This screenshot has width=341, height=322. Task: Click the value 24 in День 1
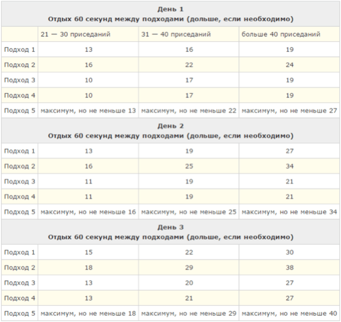[x=289, y=65]
